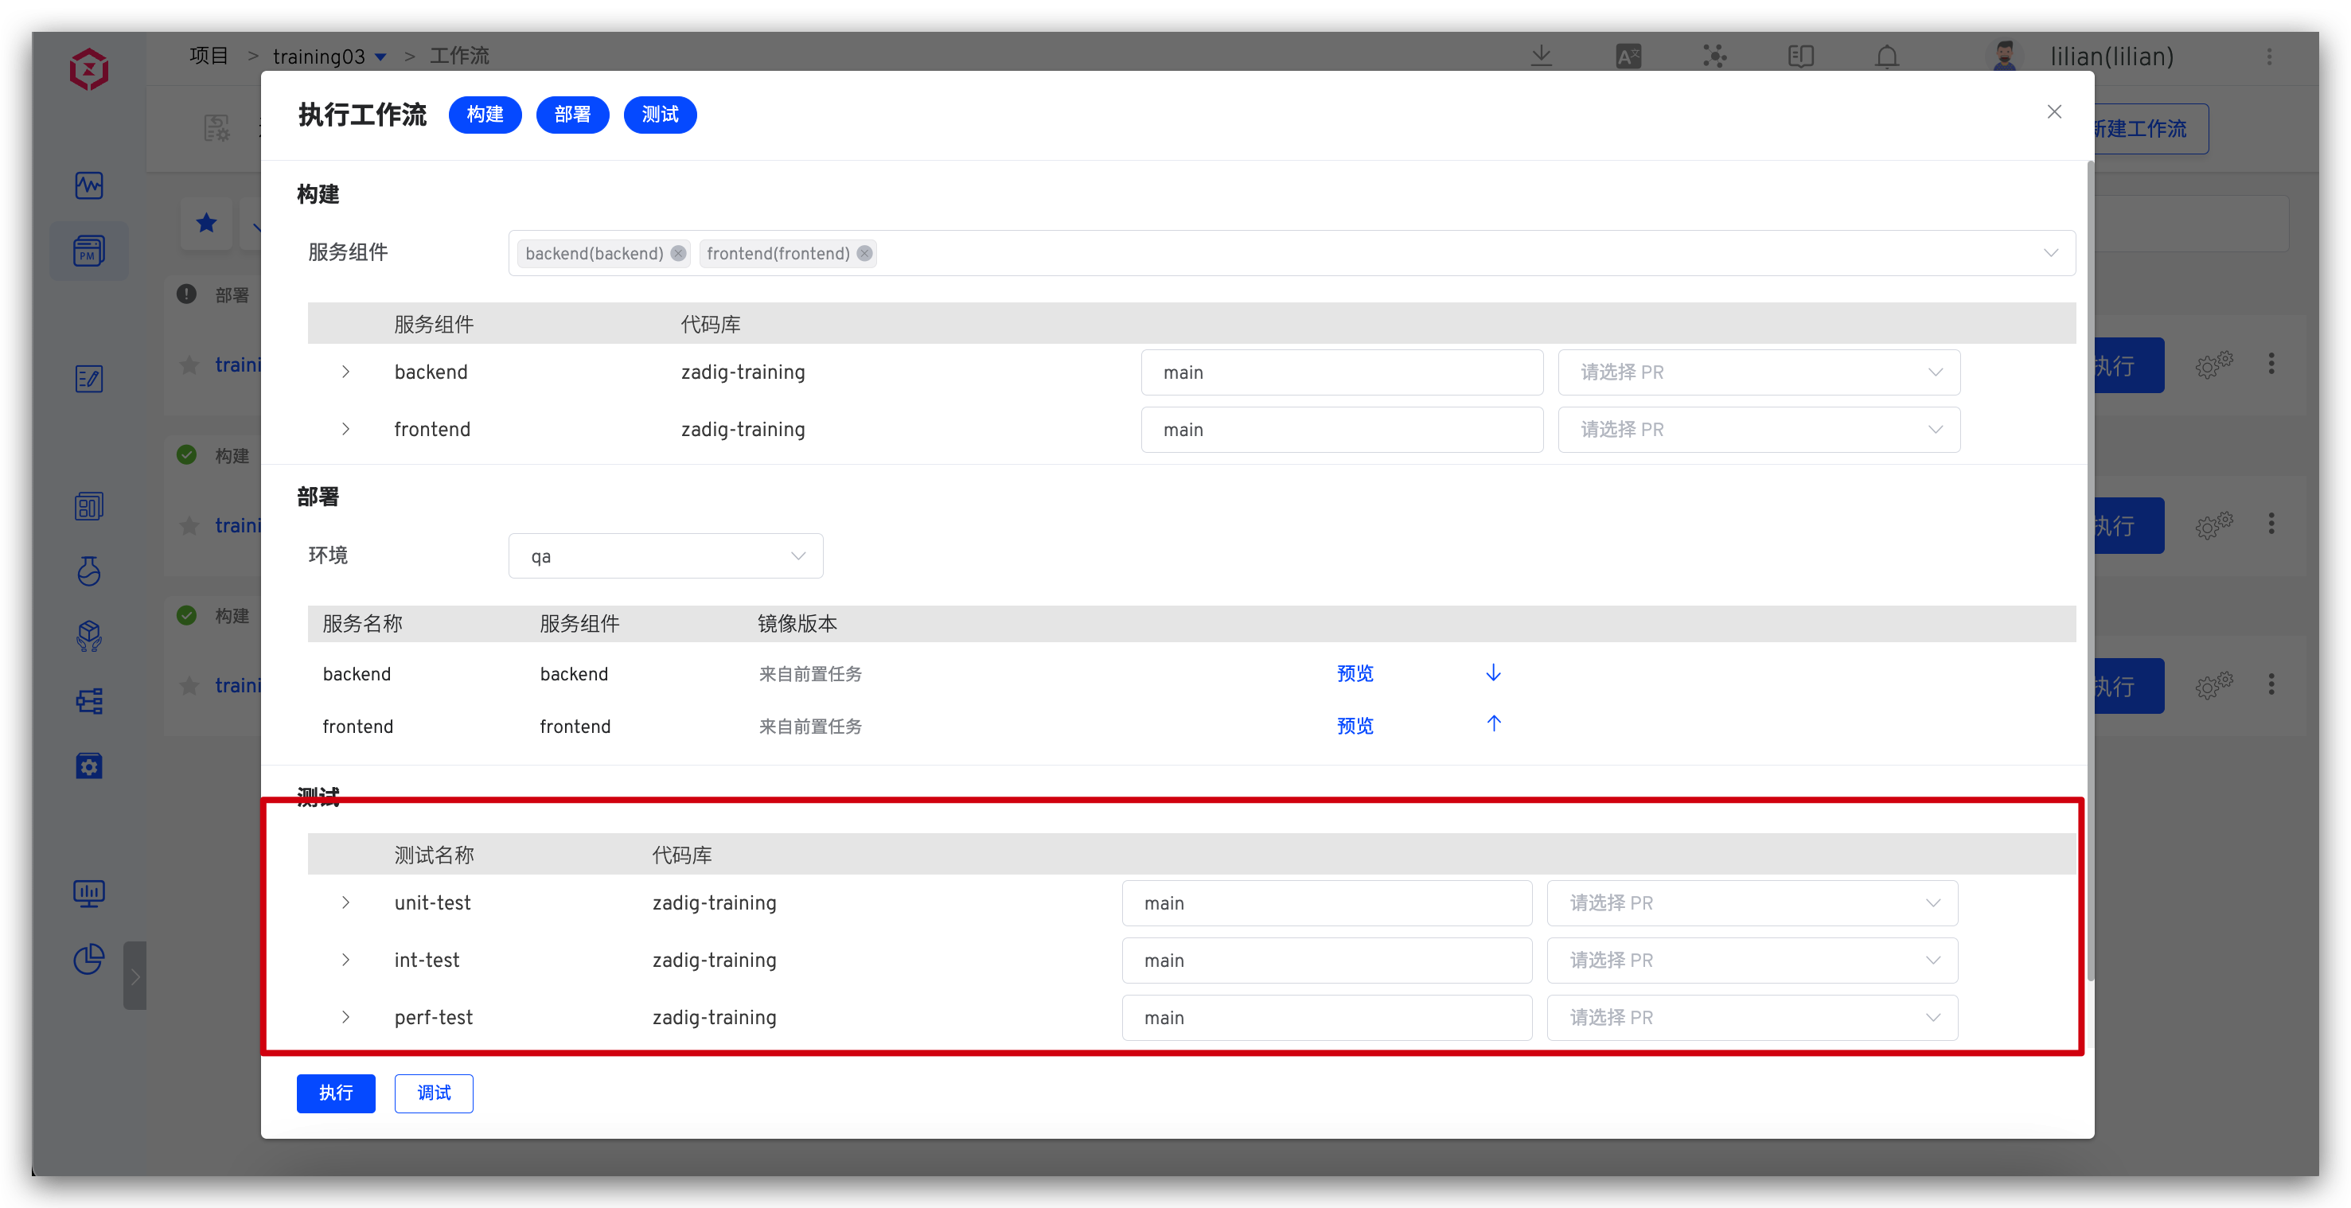2351x1208 pixels.
Task: Click the int-test branch main field
Action: click(x=1327, y=961)
